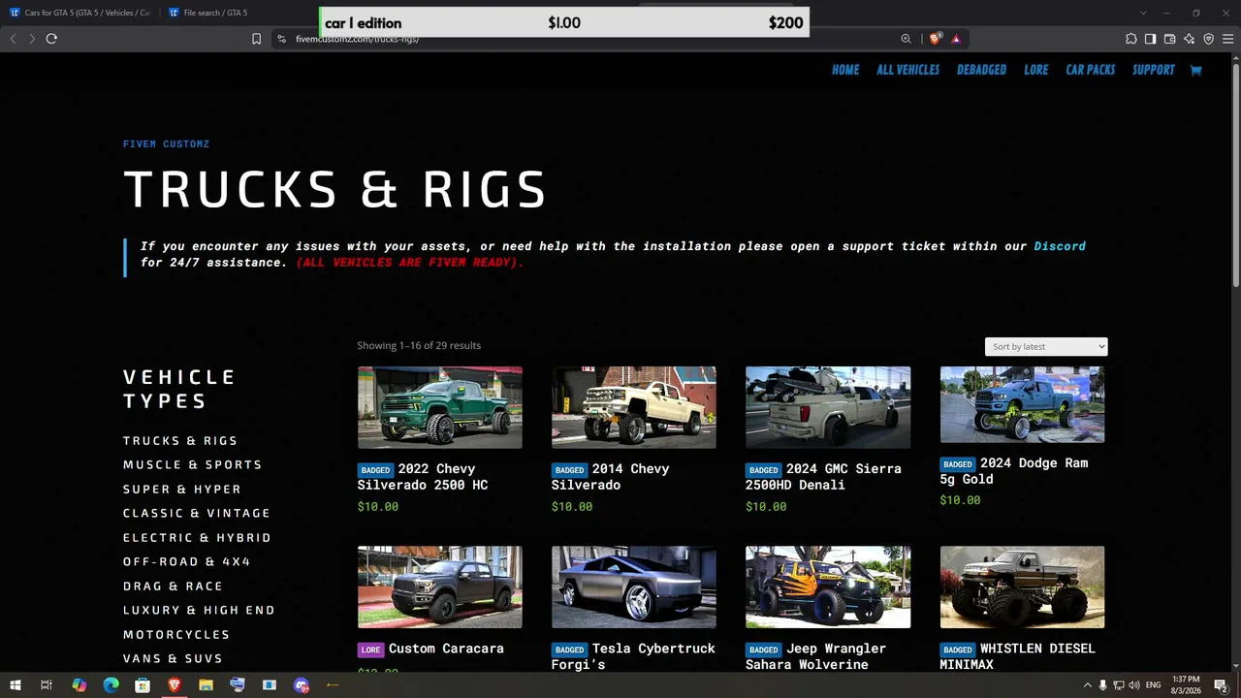Open the 'Sort by latest' dropdown

1046,346
